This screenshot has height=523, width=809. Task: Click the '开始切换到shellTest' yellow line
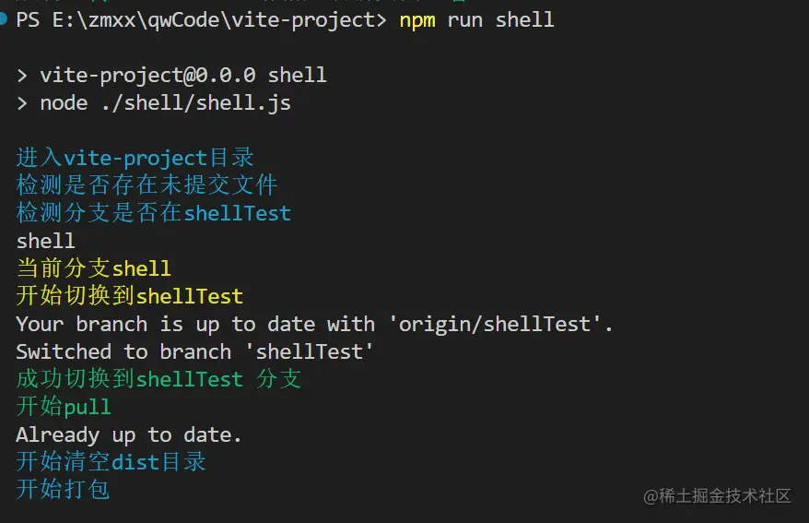[x=130, y=296]
